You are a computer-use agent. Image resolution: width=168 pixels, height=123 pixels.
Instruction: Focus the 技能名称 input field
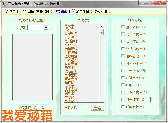(x=74, y=108)
